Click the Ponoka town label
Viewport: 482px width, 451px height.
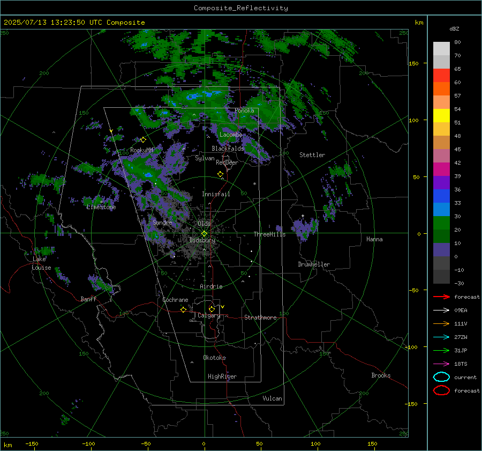[244, 110]
